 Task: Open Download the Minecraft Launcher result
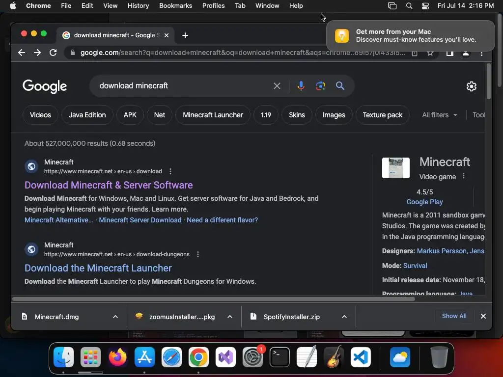[x=98, y=269]
